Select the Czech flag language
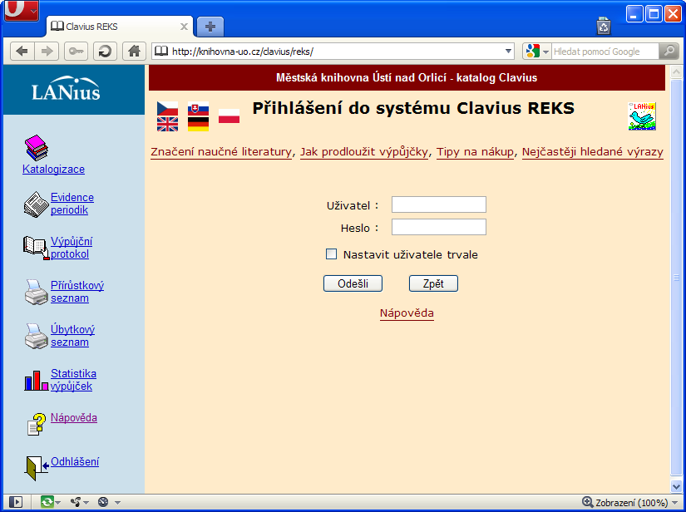 168,108
